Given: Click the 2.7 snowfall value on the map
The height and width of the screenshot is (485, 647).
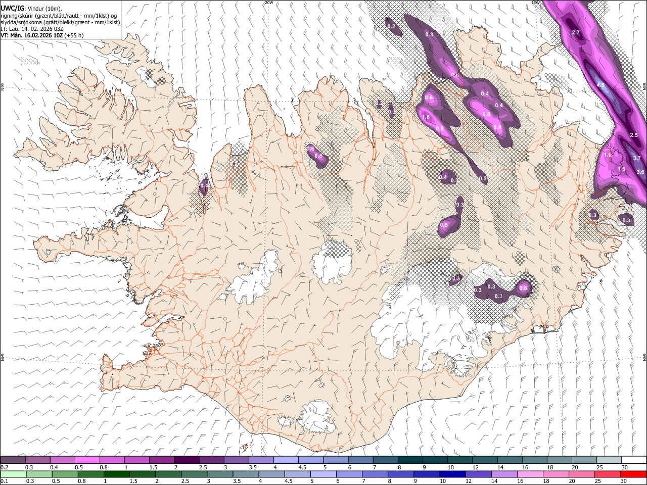Looking at the screenshot, I should (575, 33).
